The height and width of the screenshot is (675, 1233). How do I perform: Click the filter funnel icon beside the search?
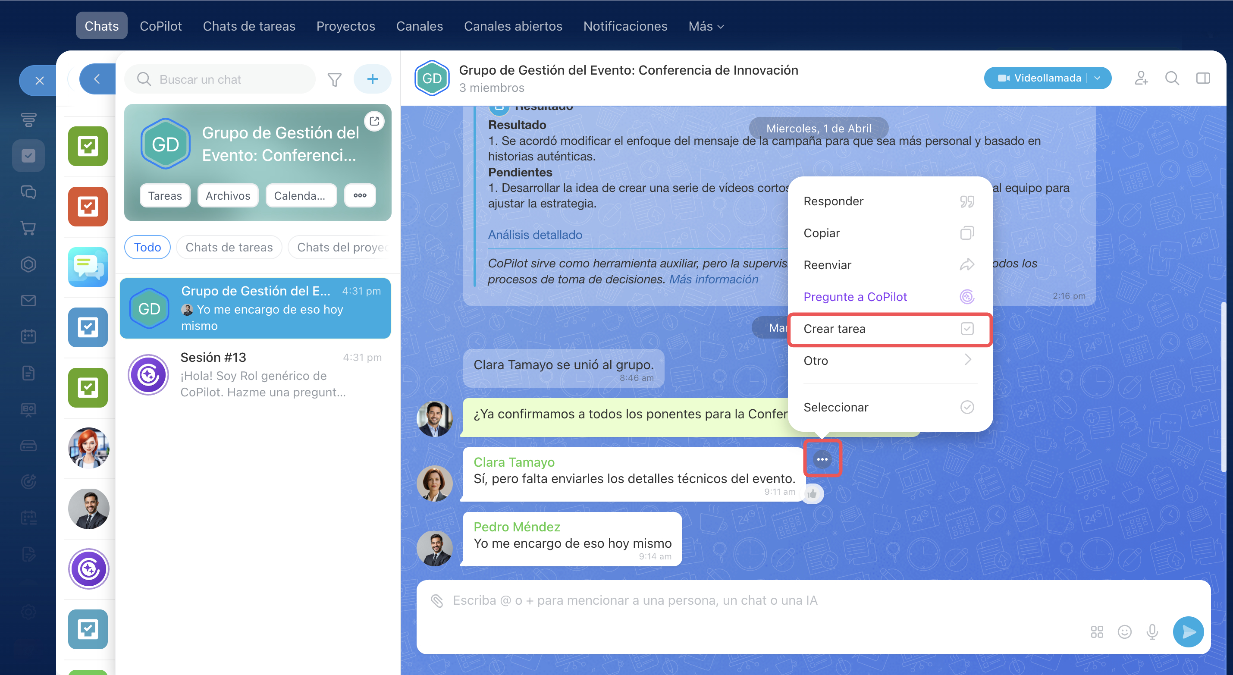(335, 79)
